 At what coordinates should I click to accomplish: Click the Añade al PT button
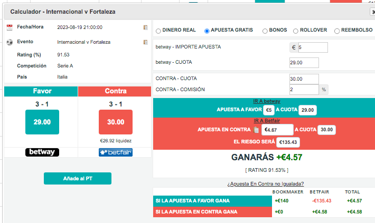(78, 178)
